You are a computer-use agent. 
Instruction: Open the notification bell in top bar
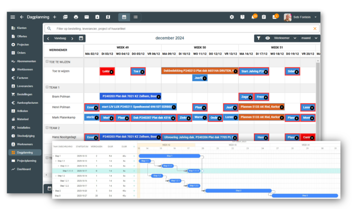click(253, 17)
